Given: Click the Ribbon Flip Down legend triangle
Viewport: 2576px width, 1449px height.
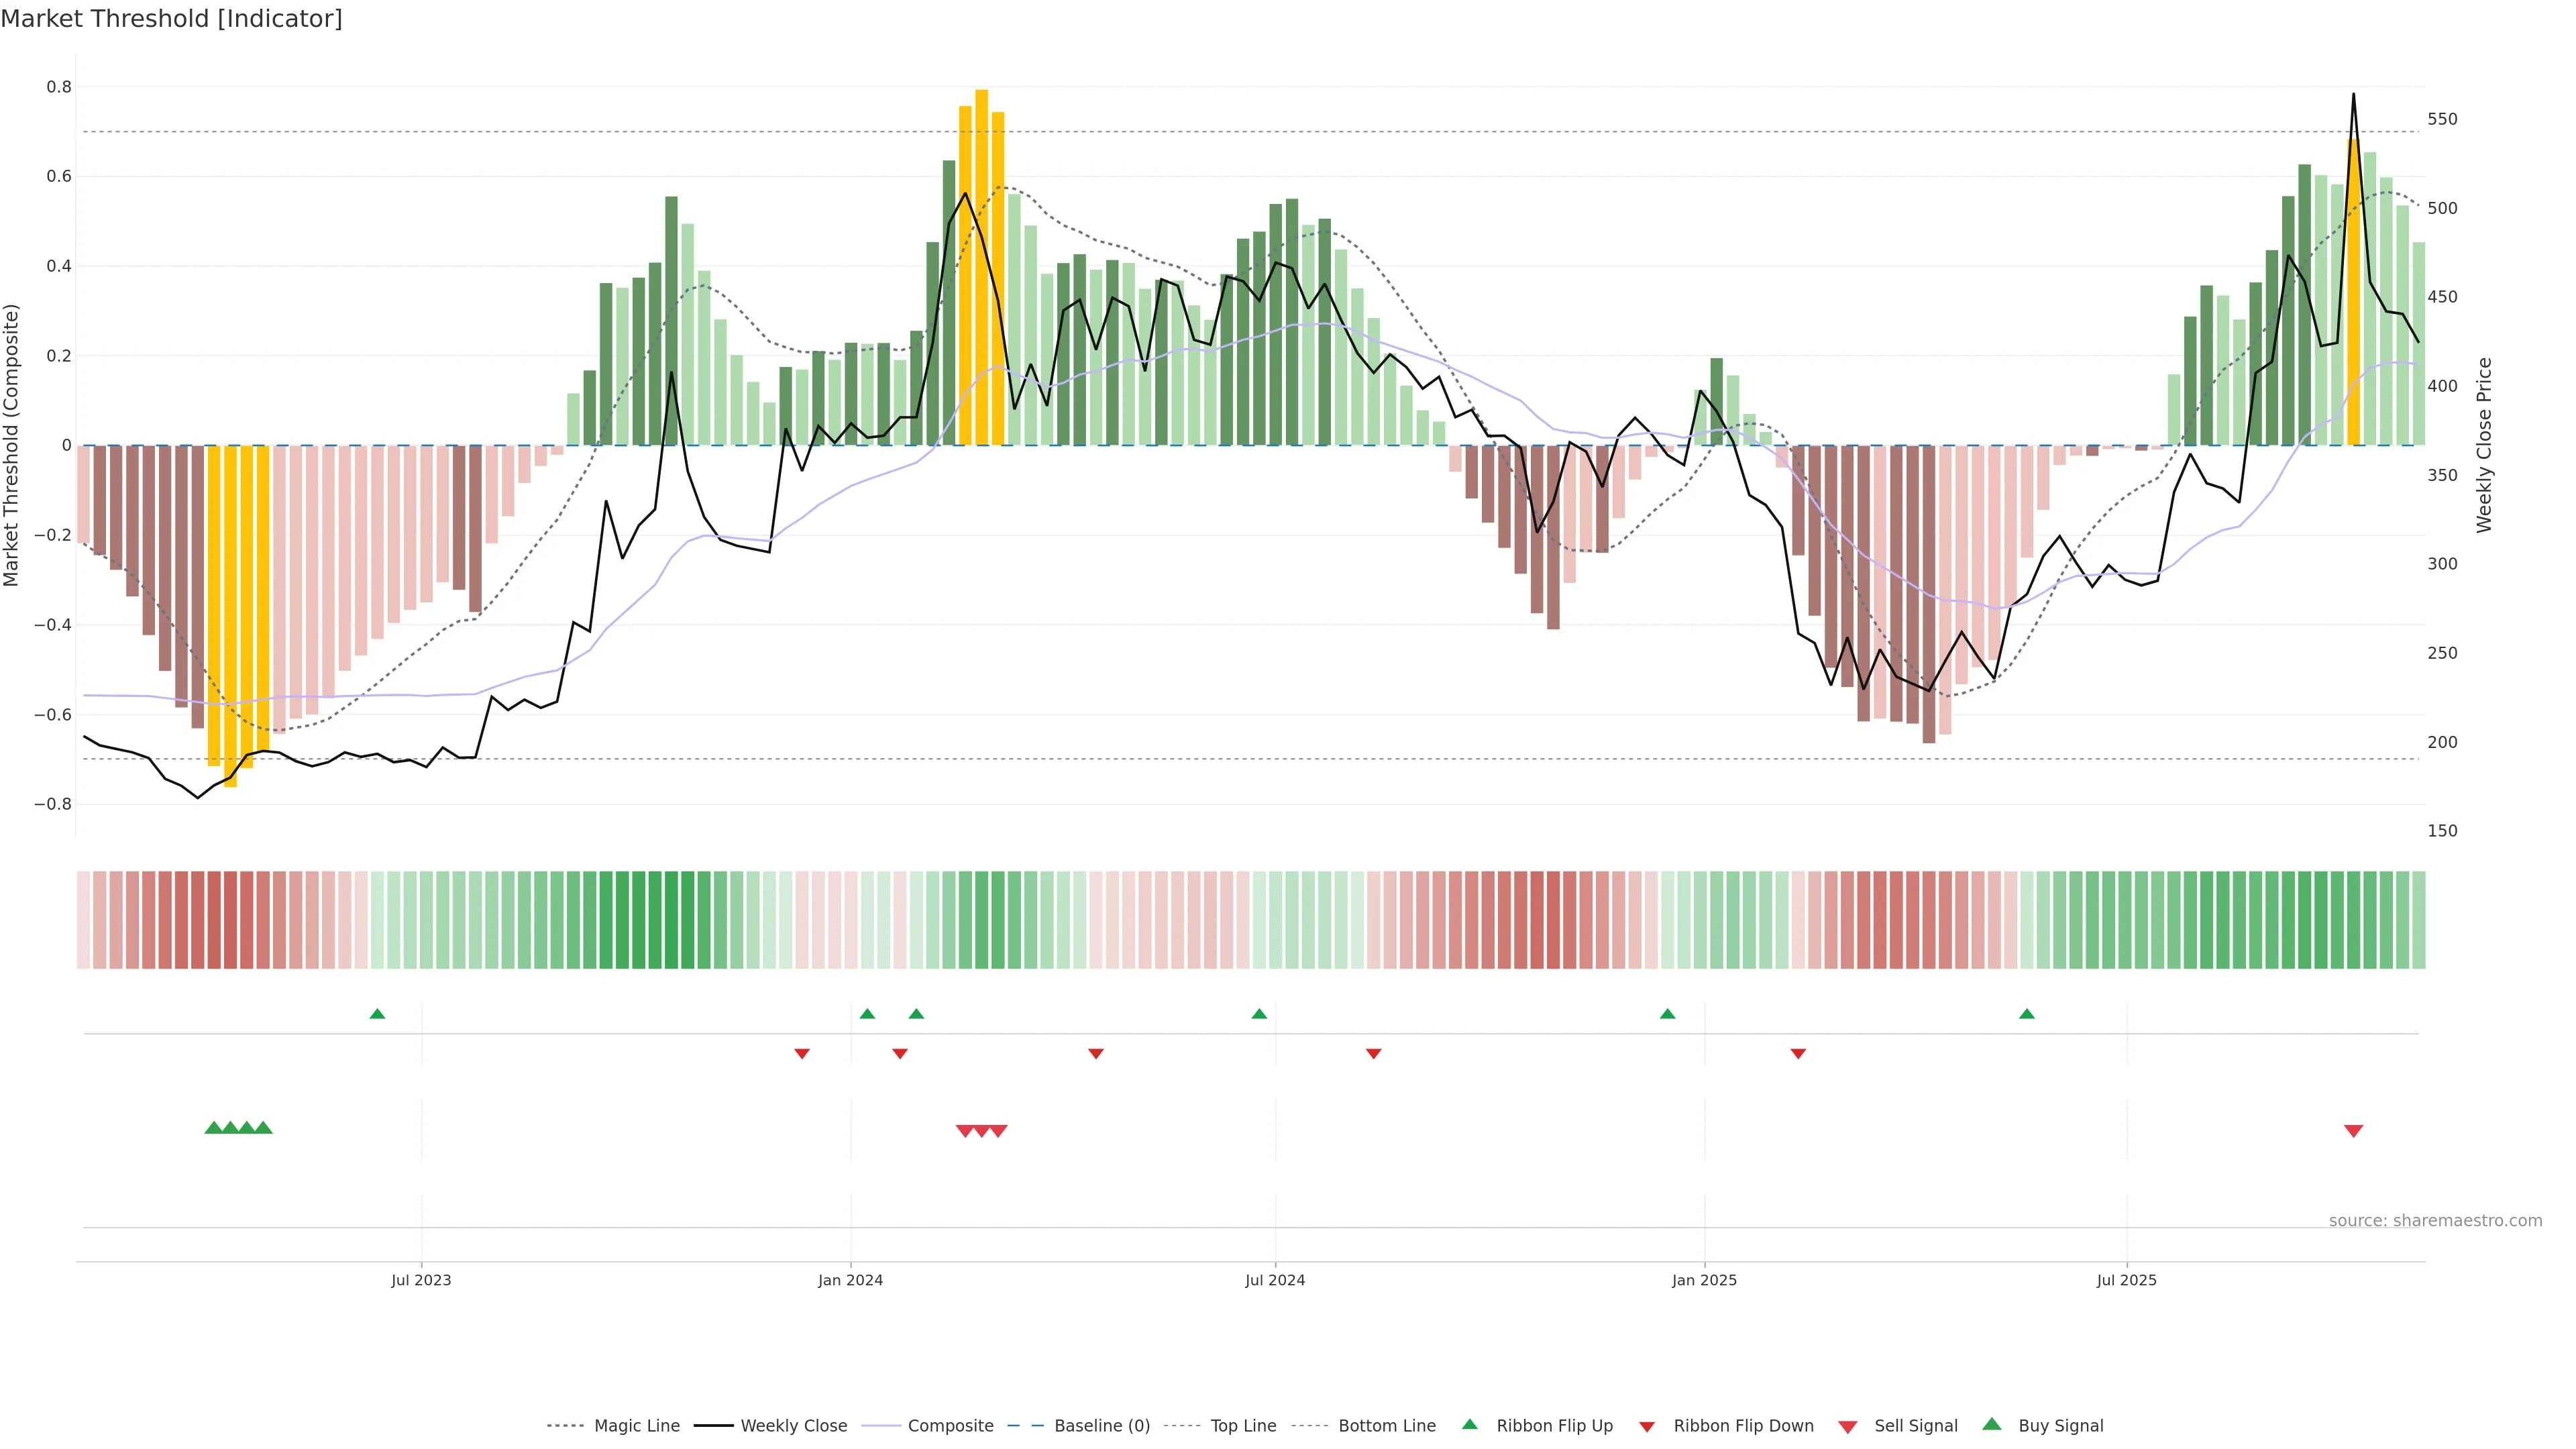Looking at the screenshot, I should click(x=1647, y=1427).
